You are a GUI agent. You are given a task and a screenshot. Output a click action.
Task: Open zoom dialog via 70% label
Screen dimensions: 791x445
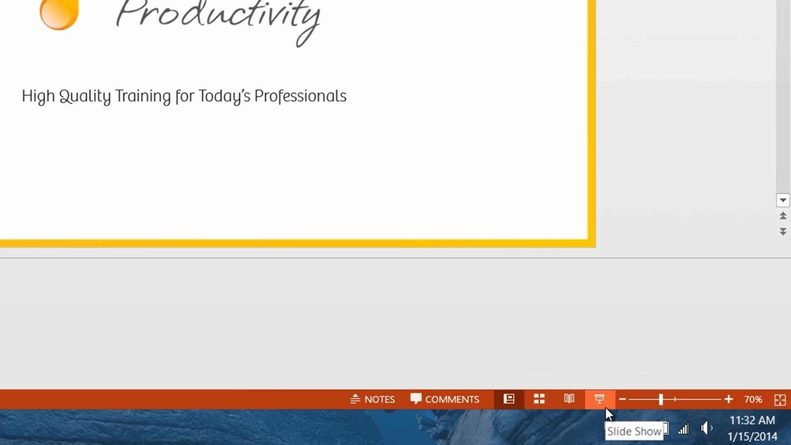pyautogui.click(x=753, y=399)
